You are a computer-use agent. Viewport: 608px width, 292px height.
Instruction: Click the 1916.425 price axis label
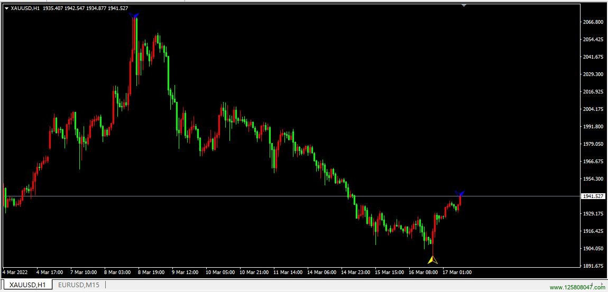pos(593,231)
